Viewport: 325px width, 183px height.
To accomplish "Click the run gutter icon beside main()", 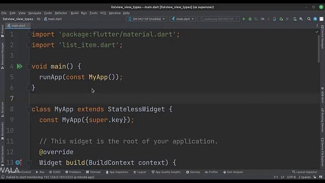I will tap(19, 66).
